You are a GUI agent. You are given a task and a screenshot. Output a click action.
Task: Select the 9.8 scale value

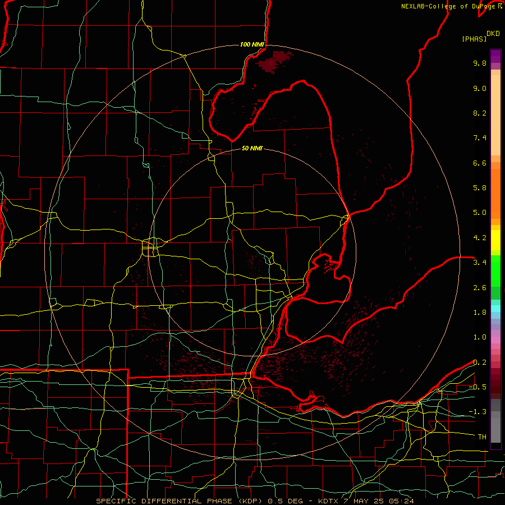coord(480,63)
